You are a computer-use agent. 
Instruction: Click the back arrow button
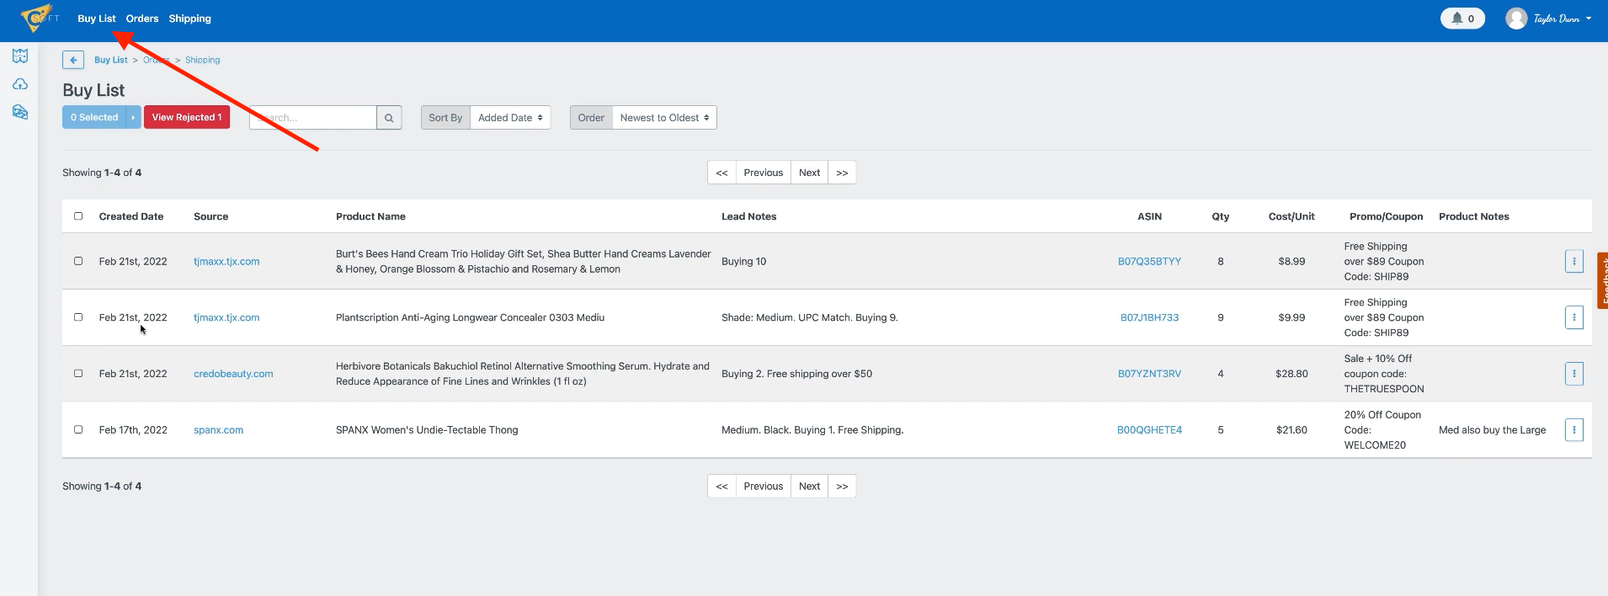pyautogui.click(x=73, y=60)
